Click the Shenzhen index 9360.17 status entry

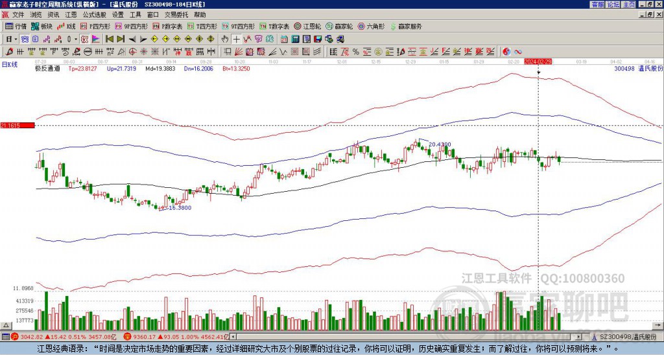(176, 337)
